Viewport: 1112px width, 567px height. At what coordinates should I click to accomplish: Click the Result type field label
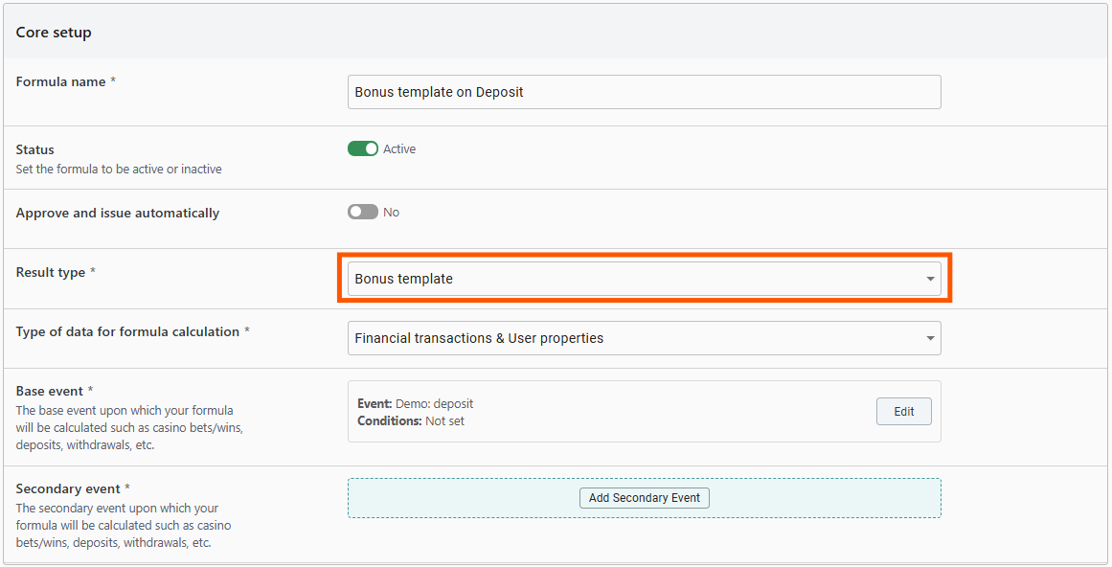(x=51, y=273)
